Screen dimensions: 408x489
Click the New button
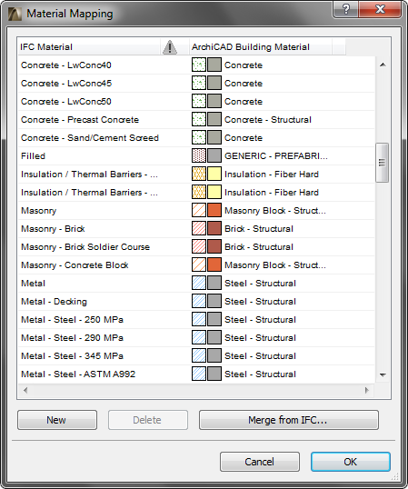(x=57, y=420)
